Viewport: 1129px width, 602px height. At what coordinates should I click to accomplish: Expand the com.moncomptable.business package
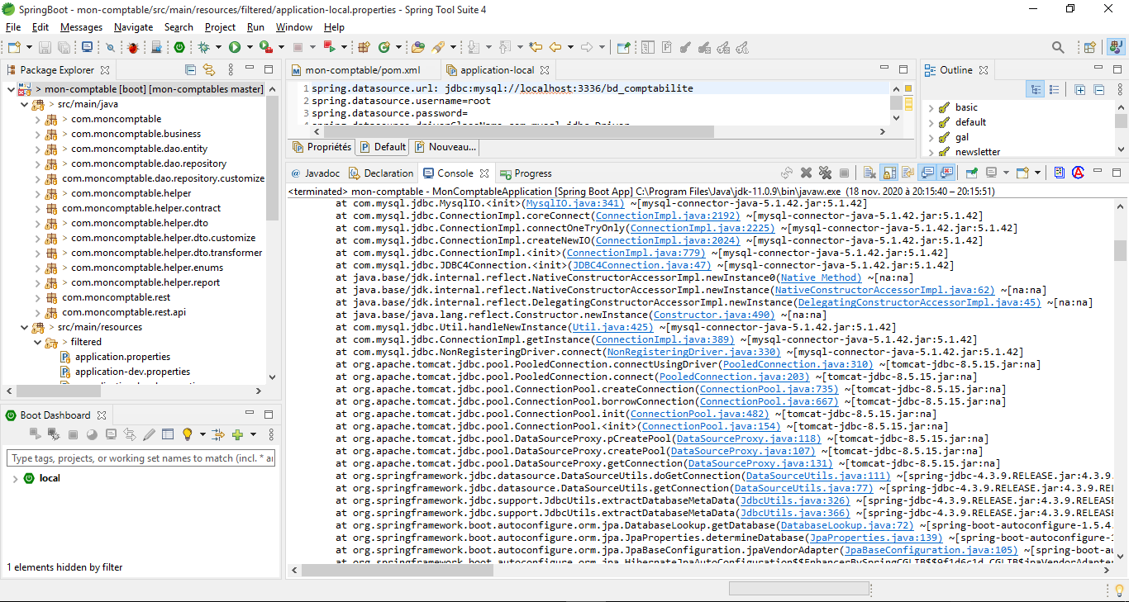[x=37, y=134]
